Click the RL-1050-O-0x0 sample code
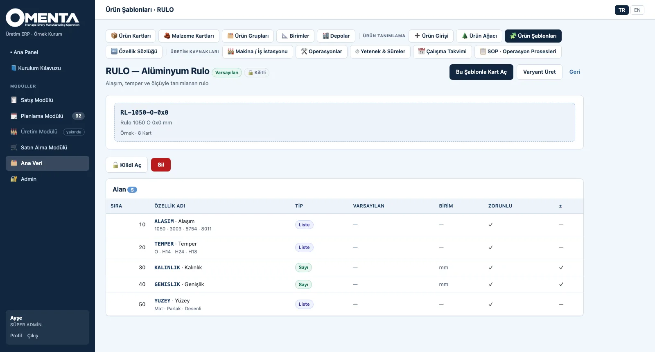This screenshot has width=655, height=352. click(x=144, y=113)
